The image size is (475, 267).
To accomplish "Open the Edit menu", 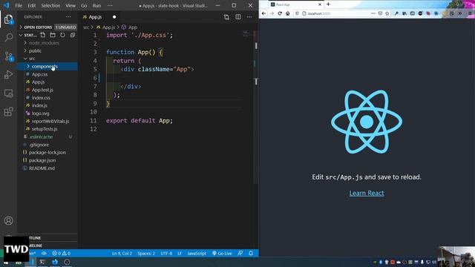I will (31, 5).
